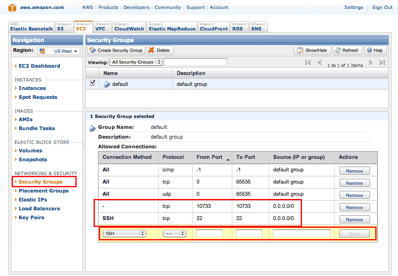The image size is (398, 276).
Task: Open Snapshots in navigation
Action: pos(33,159)
